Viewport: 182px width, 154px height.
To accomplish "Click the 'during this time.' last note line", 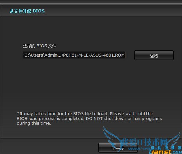I will 34,123.
